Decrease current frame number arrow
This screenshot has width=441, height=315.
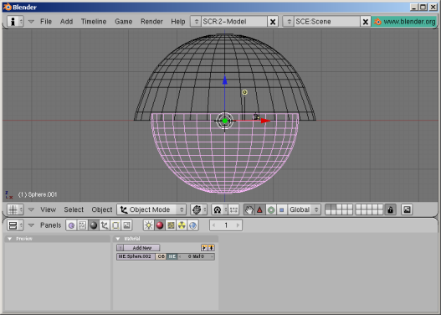213,225
